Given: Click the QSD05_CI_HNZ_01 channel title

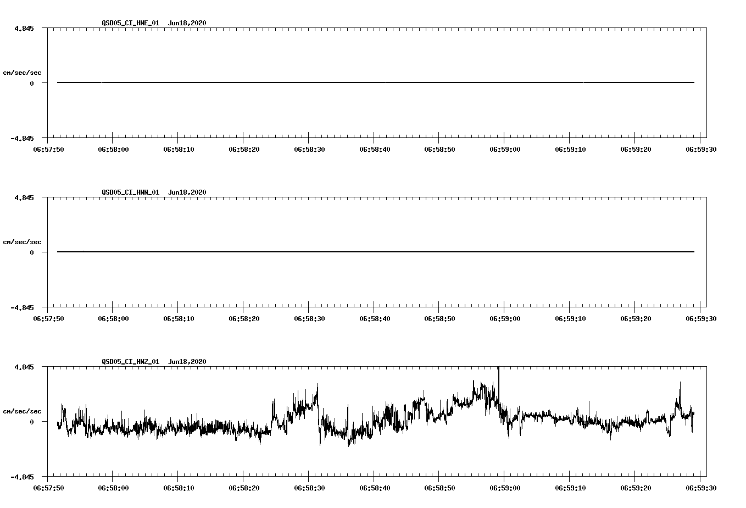Looking at the screenshot, I should click(x=131, y=362).
